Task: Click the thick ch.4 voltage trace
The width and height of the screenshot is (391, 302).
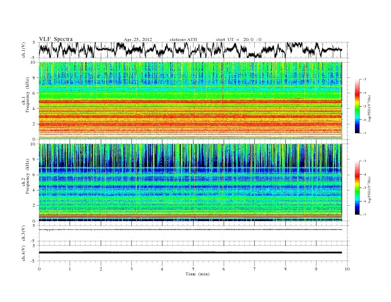Action: (191, 253)
